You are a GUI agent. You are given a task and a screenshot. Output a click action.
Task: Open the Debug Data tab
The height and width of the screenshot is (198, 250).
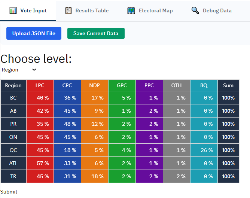pos(211,11)
